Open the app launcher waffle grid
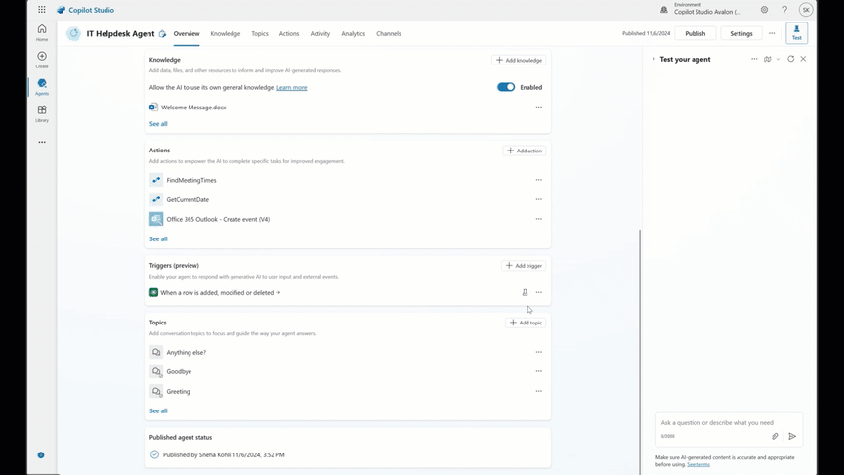844x475 pixels. coord(41,10)
